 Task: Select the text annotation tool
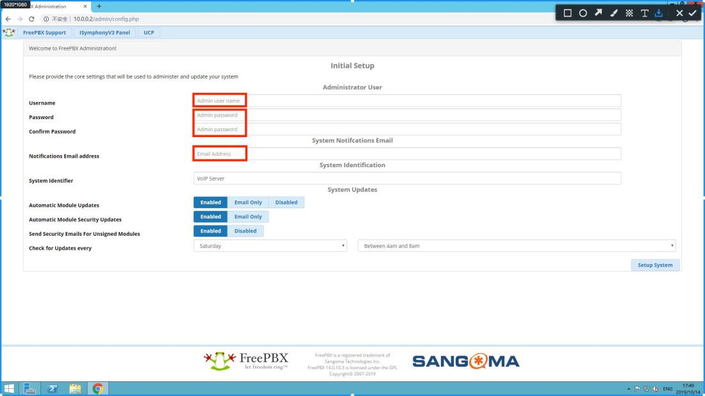point(645,13)
